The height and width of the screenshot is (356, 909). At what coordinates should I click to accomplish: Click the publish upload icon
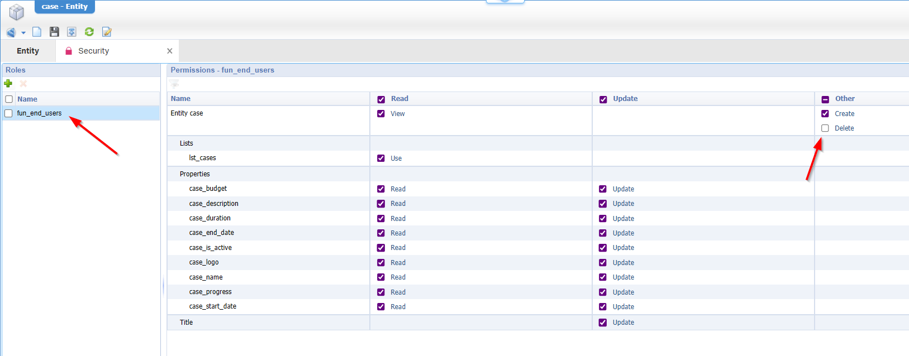[72, 32]
